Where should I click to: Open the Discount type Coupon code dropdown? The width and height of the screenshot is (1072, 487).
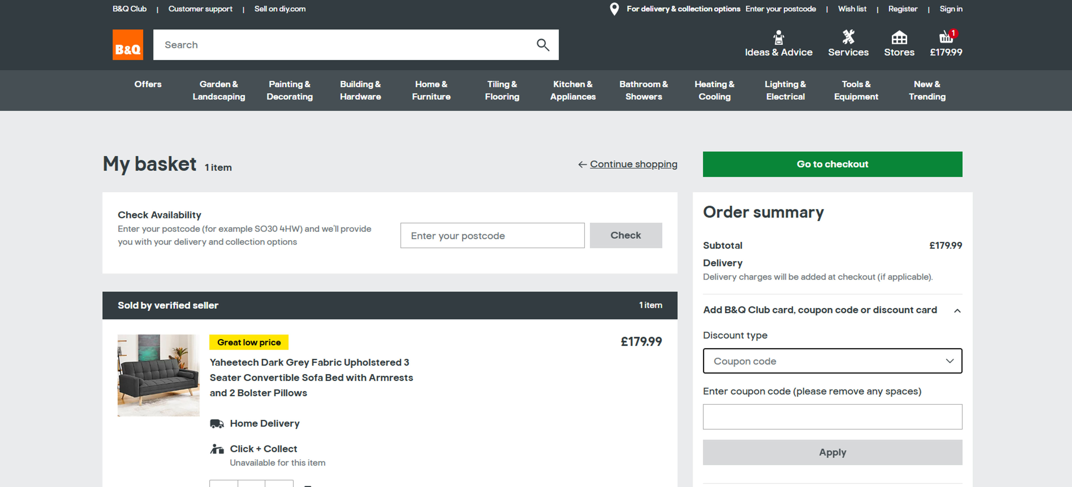(x=832, y=361)
